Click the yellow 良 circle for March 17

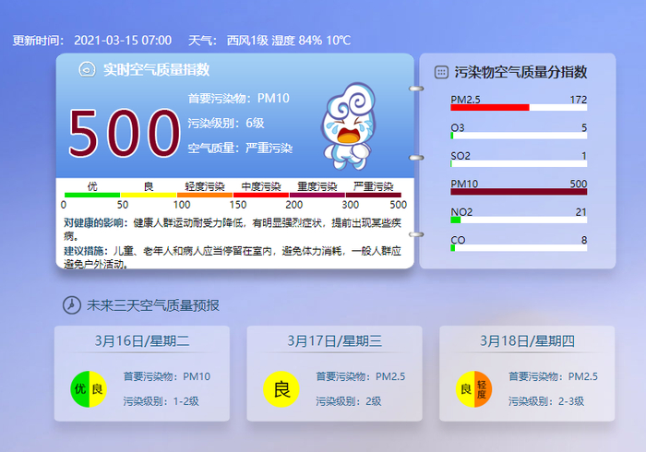click(281, 389)
